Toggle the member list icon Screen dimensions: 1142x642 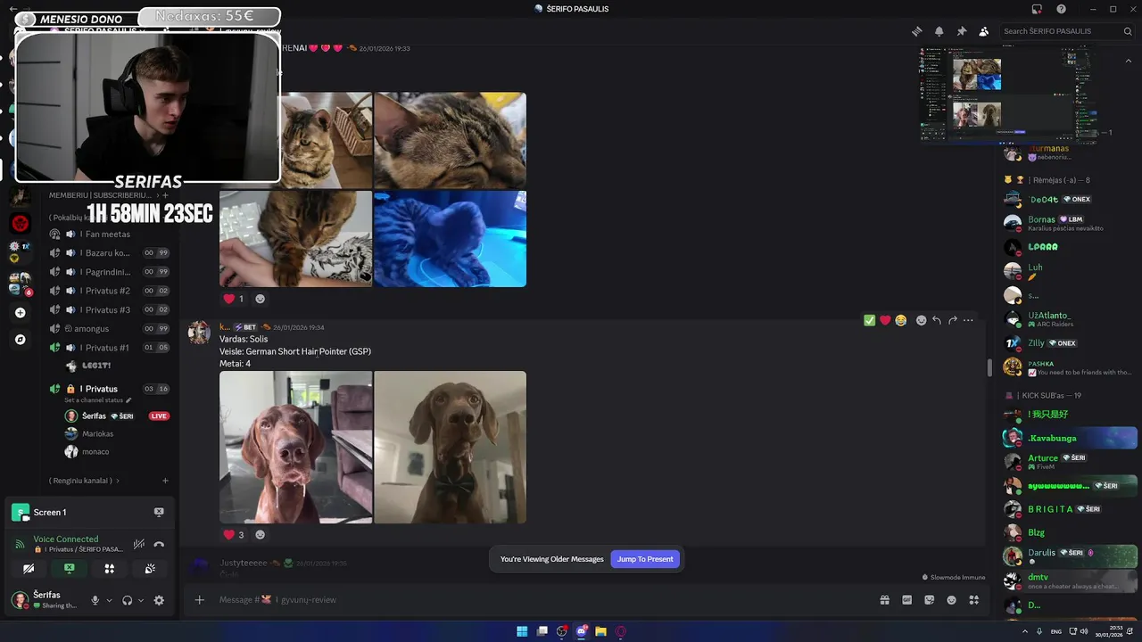983,31
